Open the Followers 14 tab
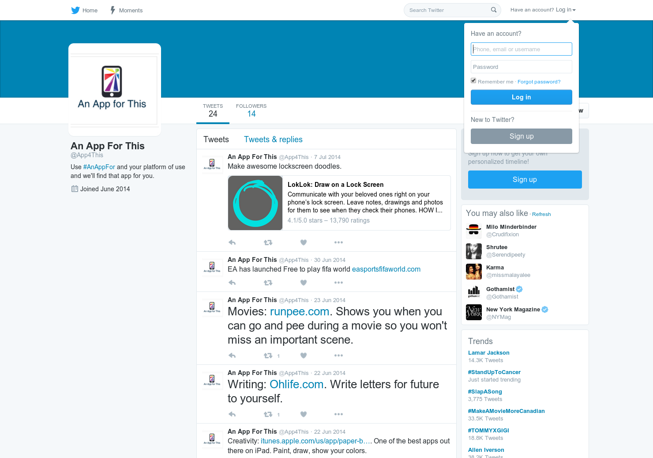Image resolution: width=653 pixels, height=458 pixels. [x=251, y=110]
